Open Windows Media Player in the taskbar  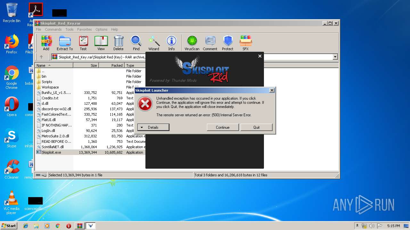click(x=47, y=226)
